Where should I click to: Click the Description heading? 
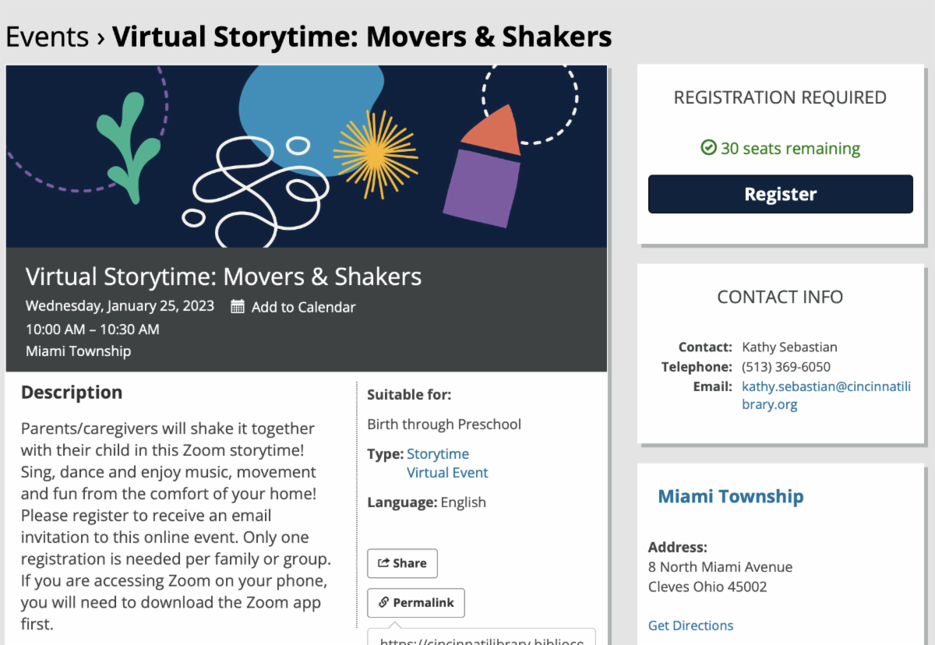(72, 393)
